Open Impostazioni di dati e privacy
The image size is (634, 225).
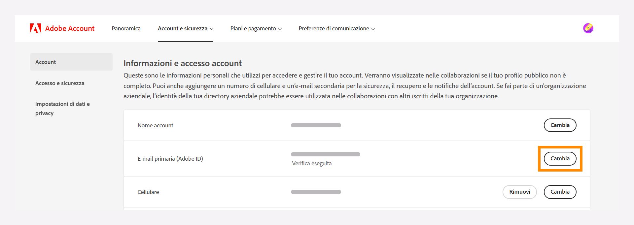click(x=62, y=108)
